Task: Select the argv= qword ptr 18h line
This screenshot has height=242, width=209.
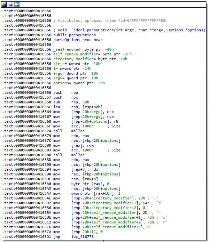Action: click(76, 78)
